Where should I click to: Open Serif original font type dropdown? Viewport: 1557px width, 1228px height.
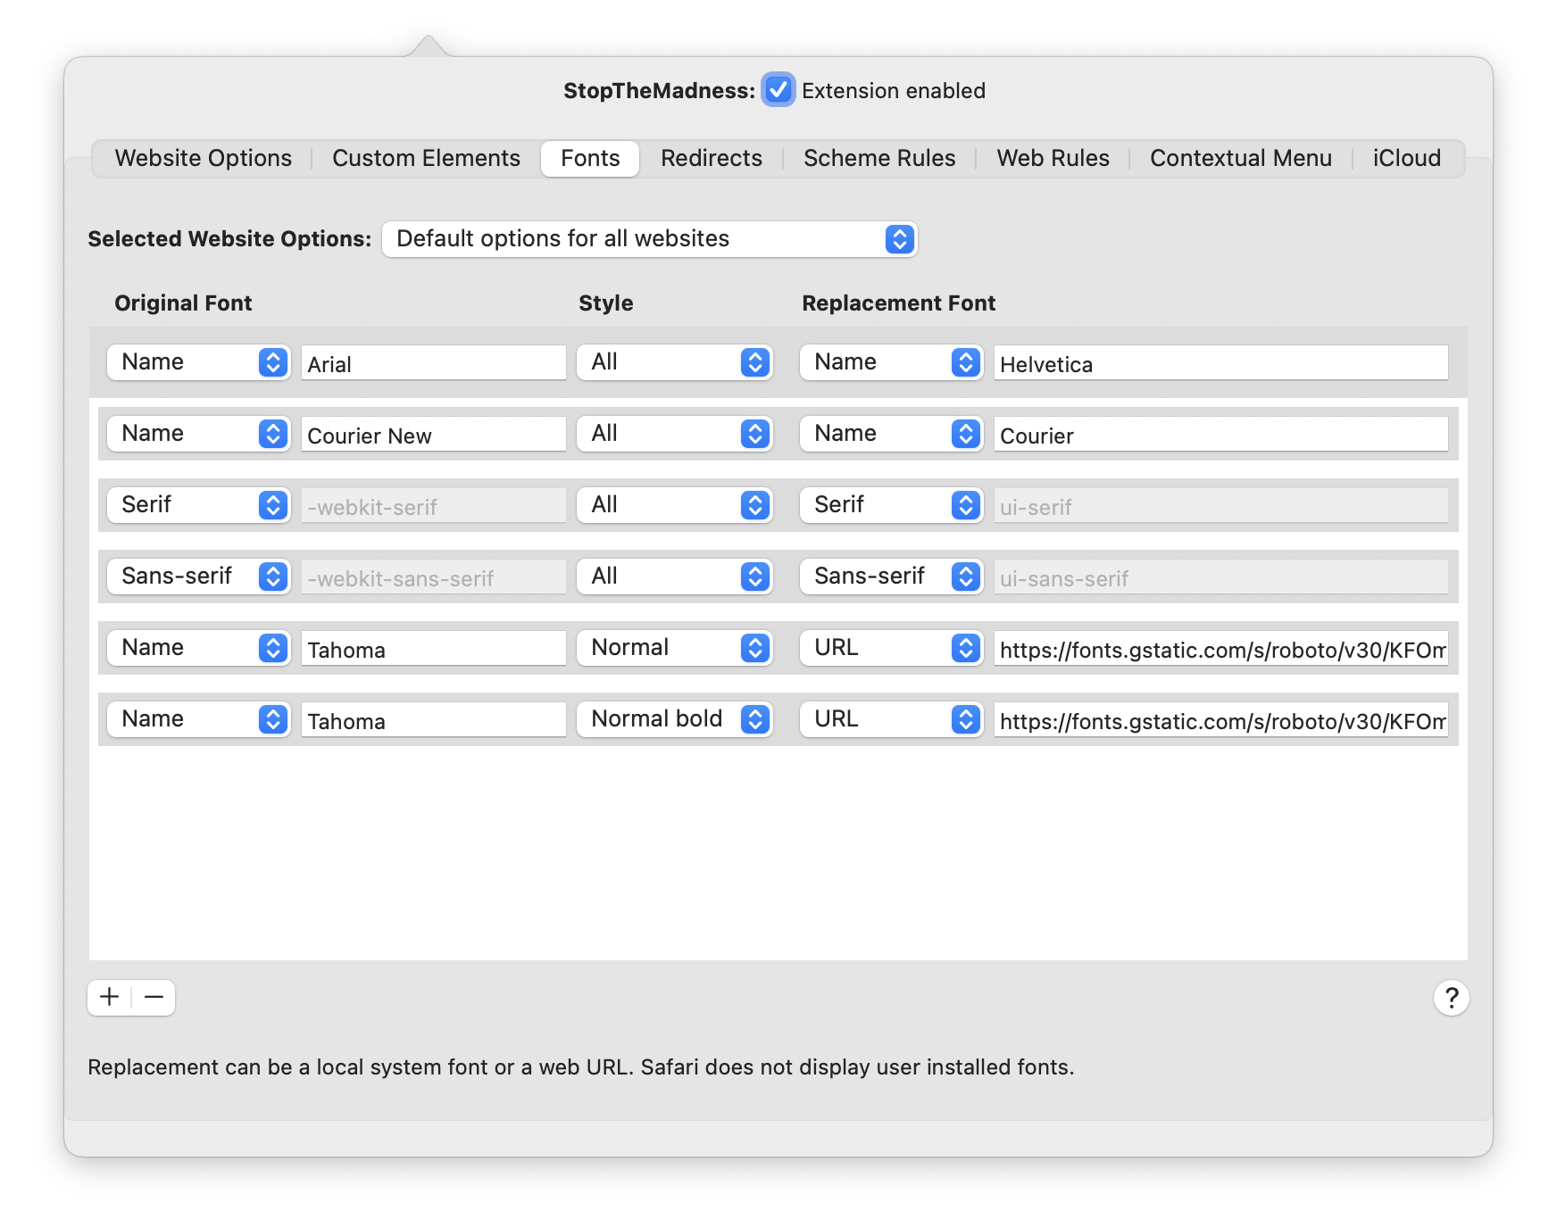(198, 505)
